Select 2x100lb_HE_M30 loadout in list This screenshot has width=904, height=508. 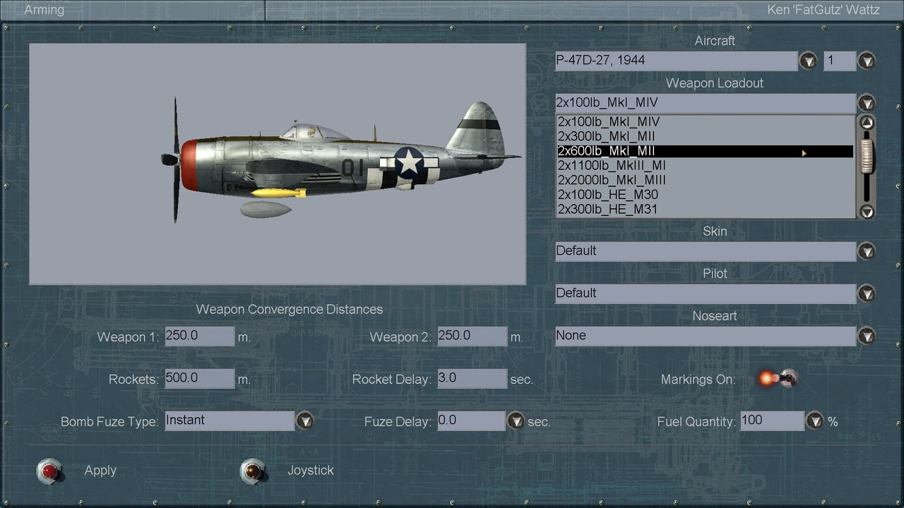pos(705,195)
